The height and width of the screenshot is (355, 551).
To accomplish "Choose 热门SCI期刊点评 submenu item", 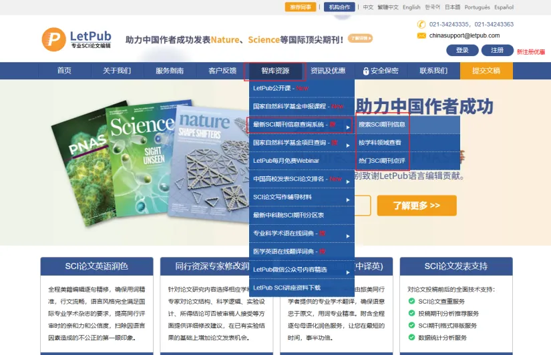I will coord(407,160).
